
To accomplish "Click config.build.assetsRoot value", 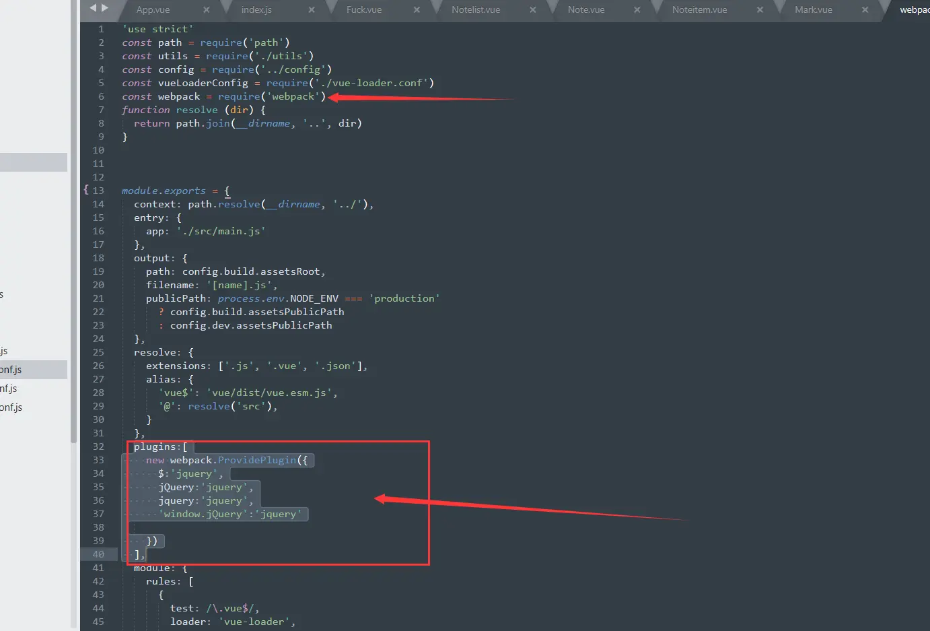I will (x=251, y=271).
